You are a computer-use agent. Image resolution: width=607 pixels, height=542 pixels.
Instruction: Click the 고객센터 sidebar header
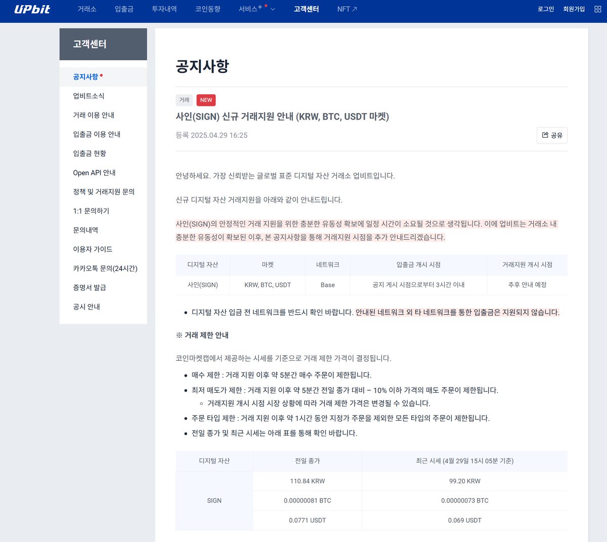click(103, 44)
